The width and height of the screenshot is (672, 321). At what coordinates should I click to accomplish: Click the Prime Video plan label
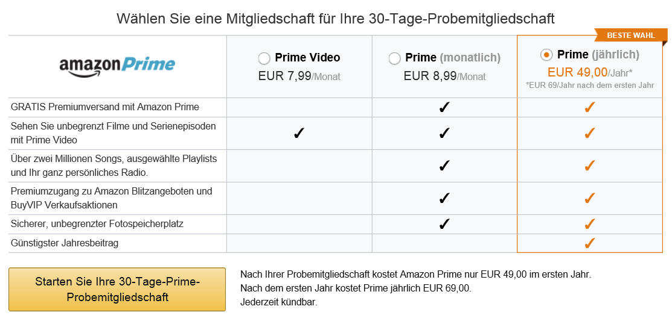(x=307, y=57)
